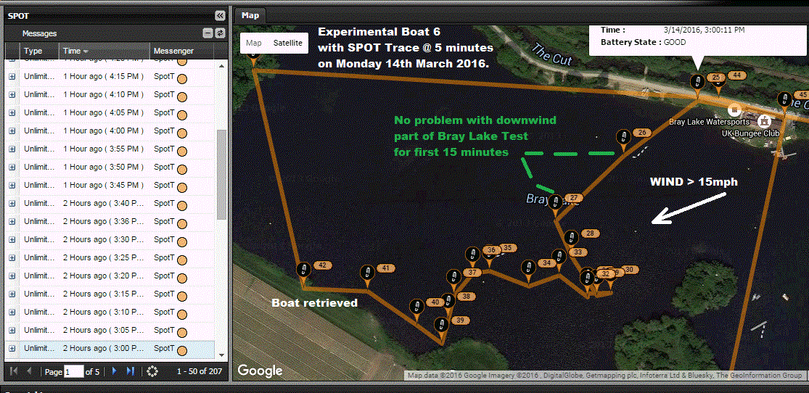Click the Bray Lake Watersports map label

pos(708,123)
